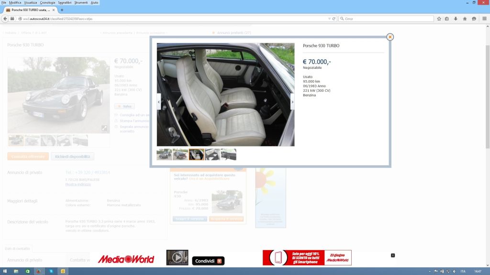Close the photo gallery popup
This screenshot has height=275, width=490.
(x=390, y=37)
